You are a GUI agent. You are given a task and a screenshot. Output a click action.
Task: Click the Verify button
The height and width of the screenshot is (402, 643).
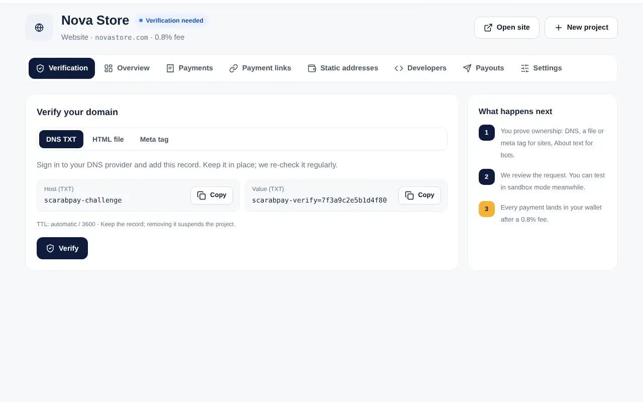click(x=62, y=248)
